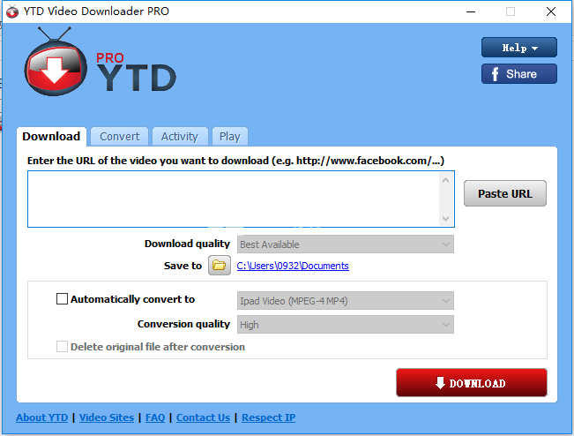Image resolution: width=574 pixels, height=436 pixels.
Task: Open the Download quality dropdown
Action: point(346,244)
